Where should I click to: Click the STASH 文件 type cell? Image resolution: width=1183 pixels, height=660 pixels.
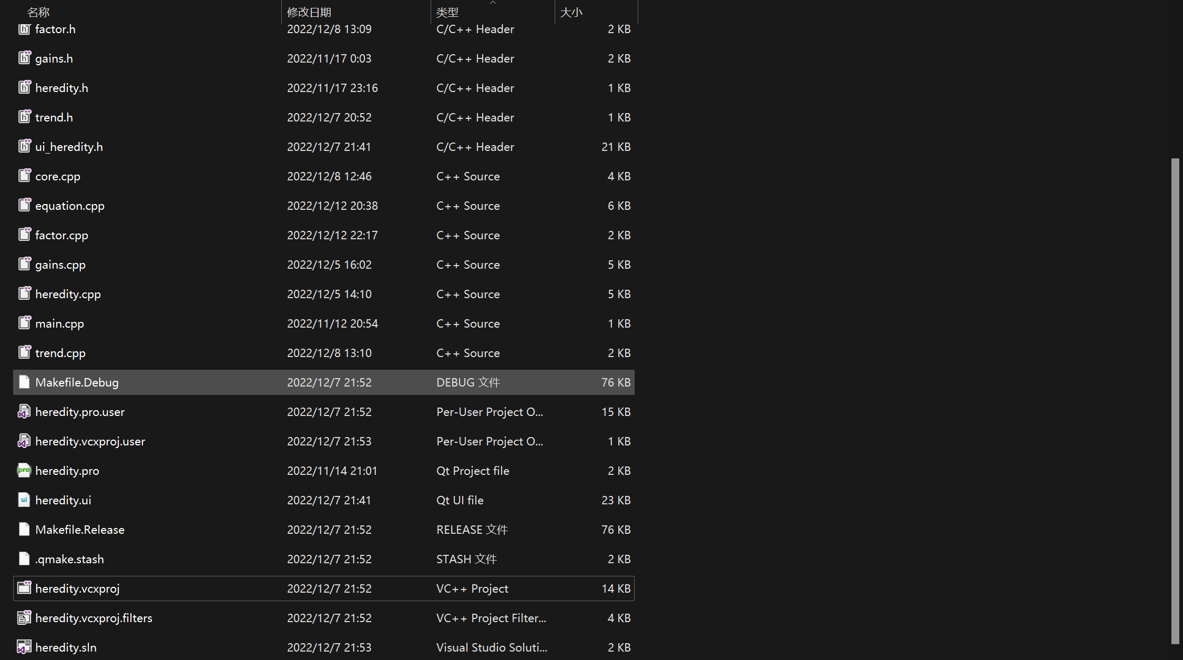466,559
